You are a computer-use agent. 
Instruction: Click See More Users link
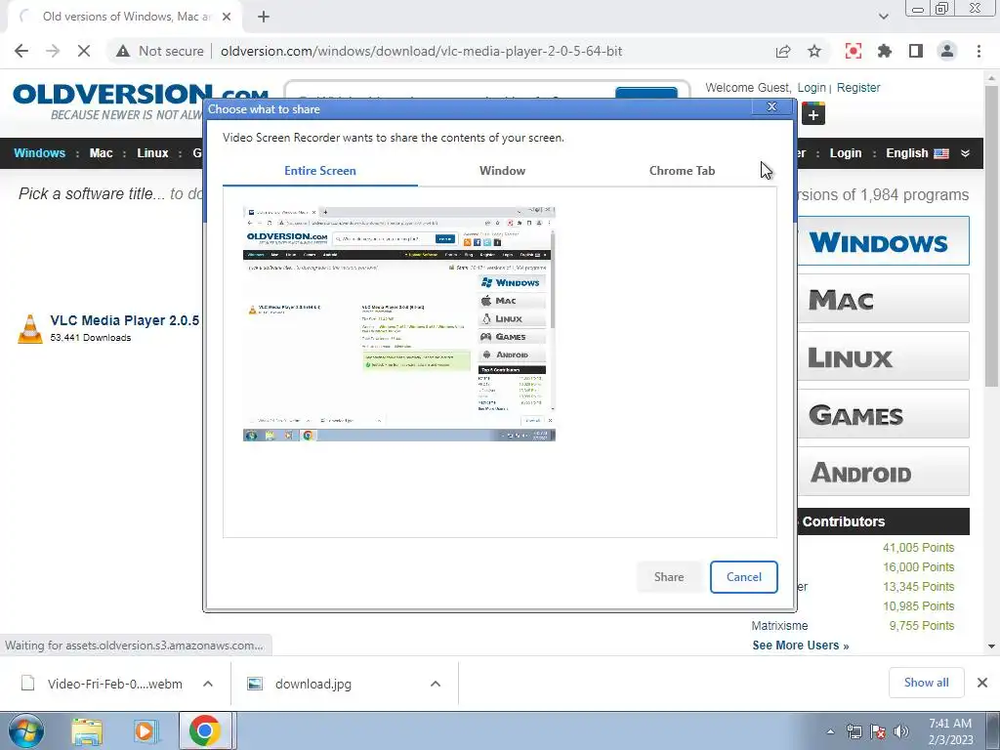coord(801,646)
